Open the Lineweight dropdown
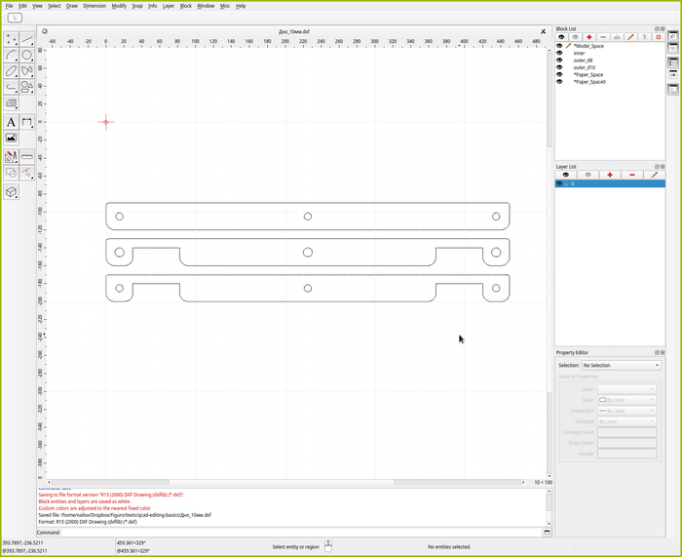The height and width of the screenshot is (557, 682). click(x=626, y=411)
